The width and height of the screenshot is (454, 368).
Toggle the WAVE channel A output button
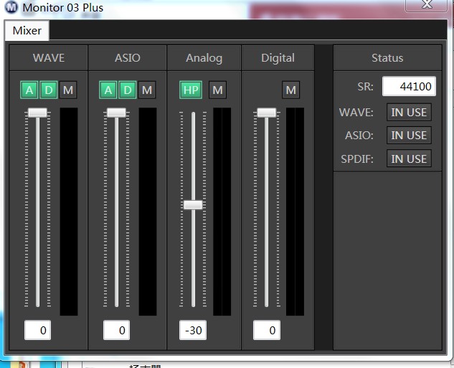coord(29,90)
